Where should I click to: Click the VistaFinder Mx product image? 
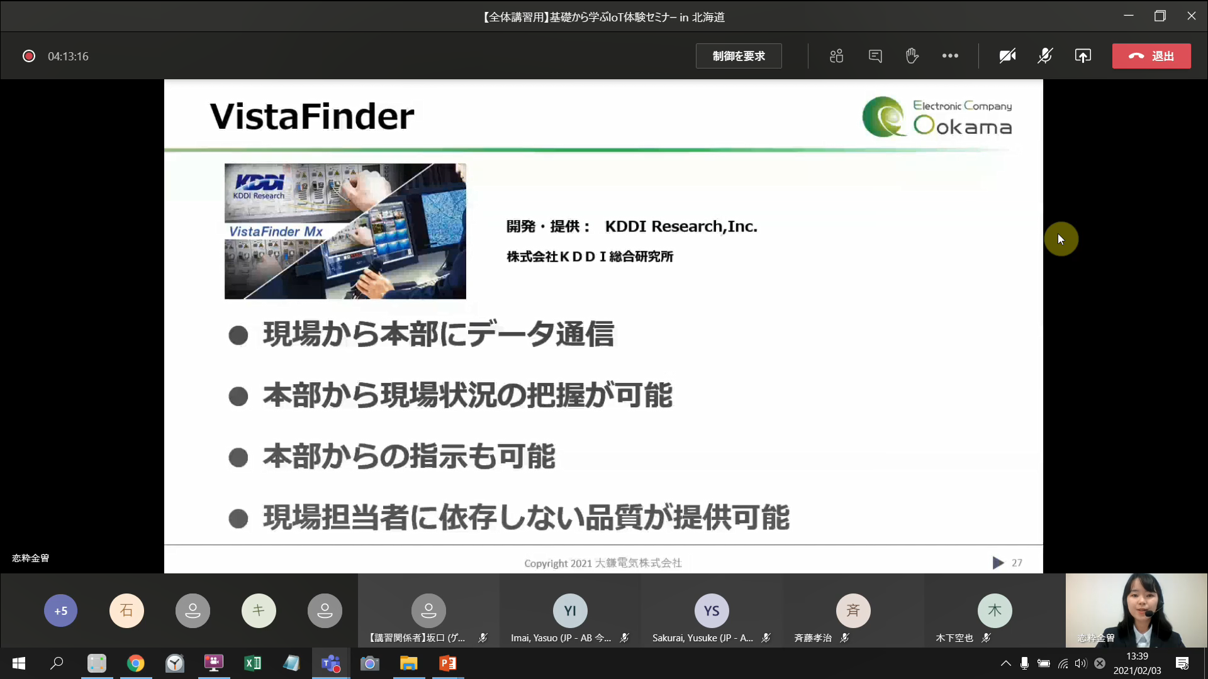tap(345, 231)
